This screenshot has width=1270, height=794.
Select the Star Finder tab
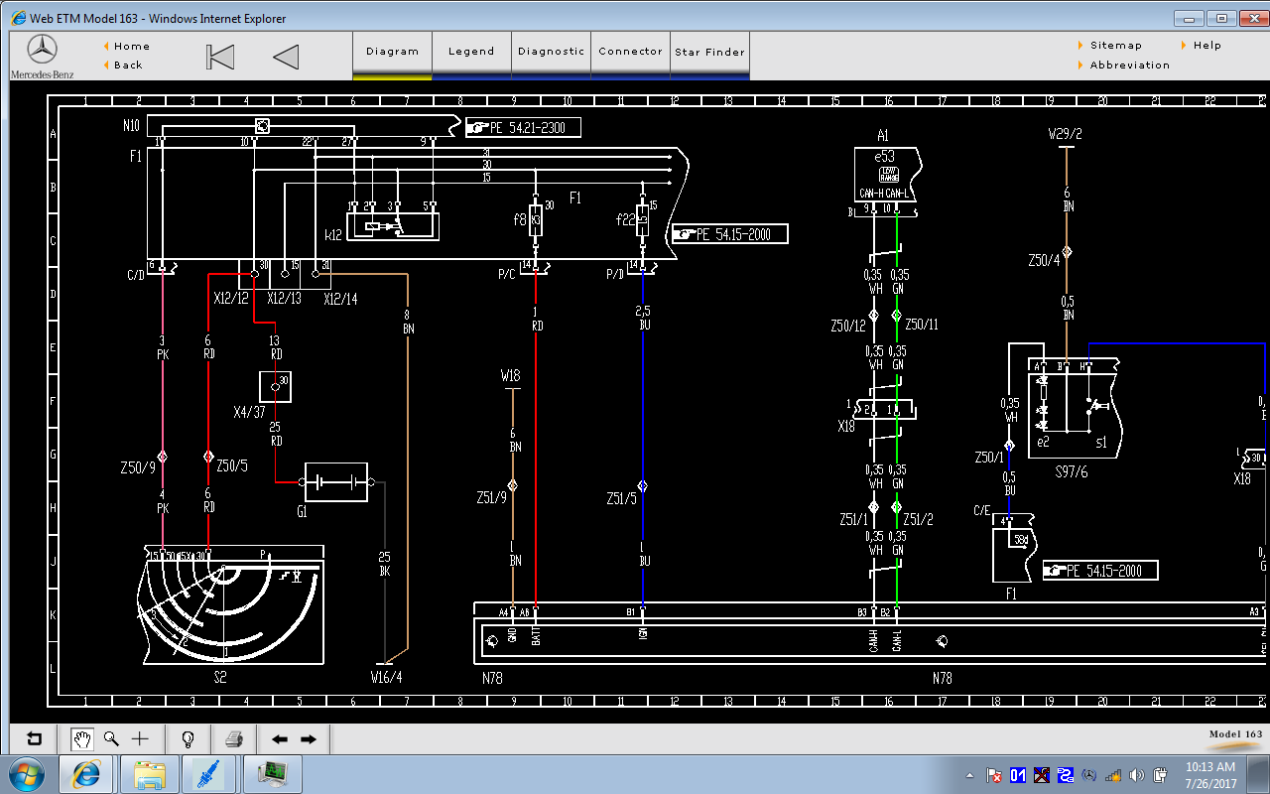pyautogui.click(x=709, y=52)
